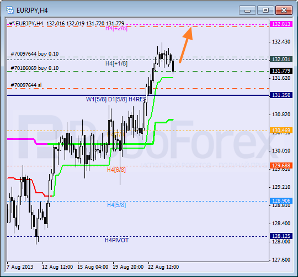
Task: Click the H4PIVOT level label
Action: pyautogui.click(x=116, y=241)
